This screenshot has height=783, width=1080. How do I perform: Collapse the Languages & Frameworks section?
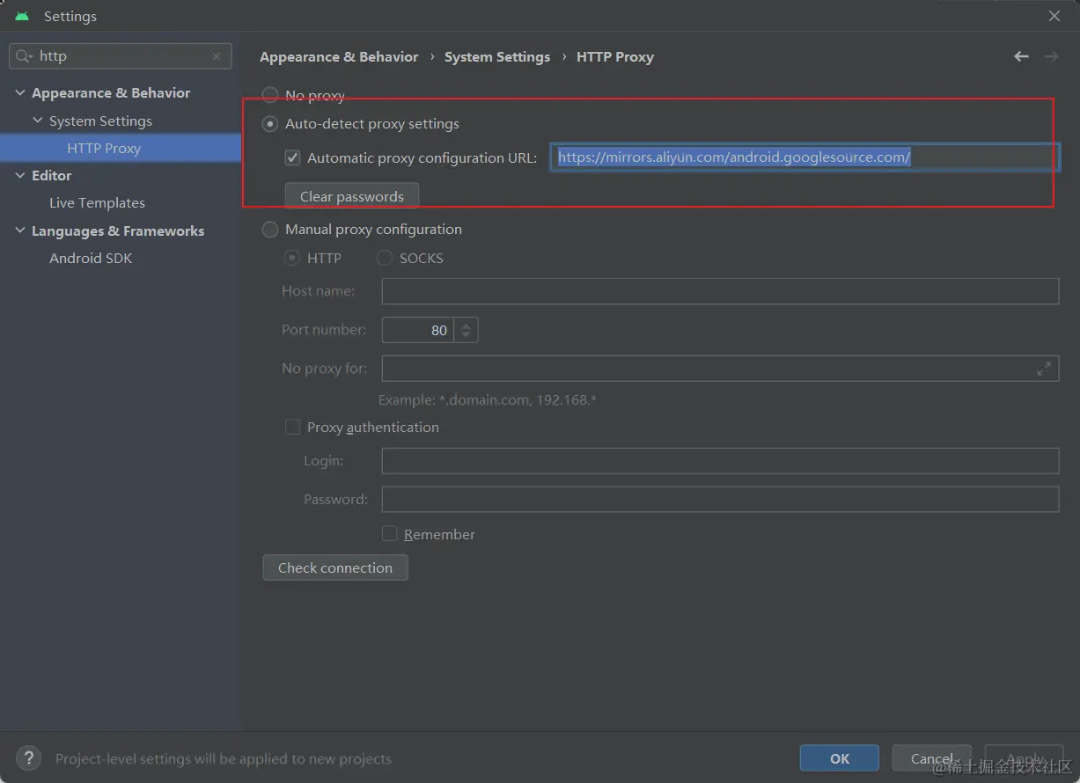point(20,231)
